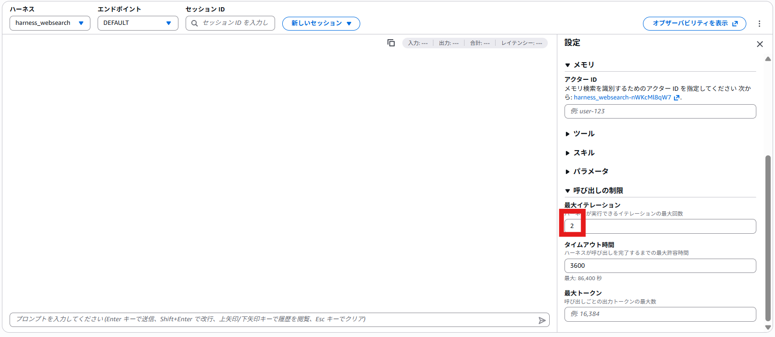Click the scrollbar up arrow in settings
Viewport: 775px width, 337px height.
coord(768,59)
